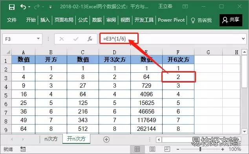Switch to the n次方 sheet tab
This screenshot has height=154, width=249.
click(51, 139)
